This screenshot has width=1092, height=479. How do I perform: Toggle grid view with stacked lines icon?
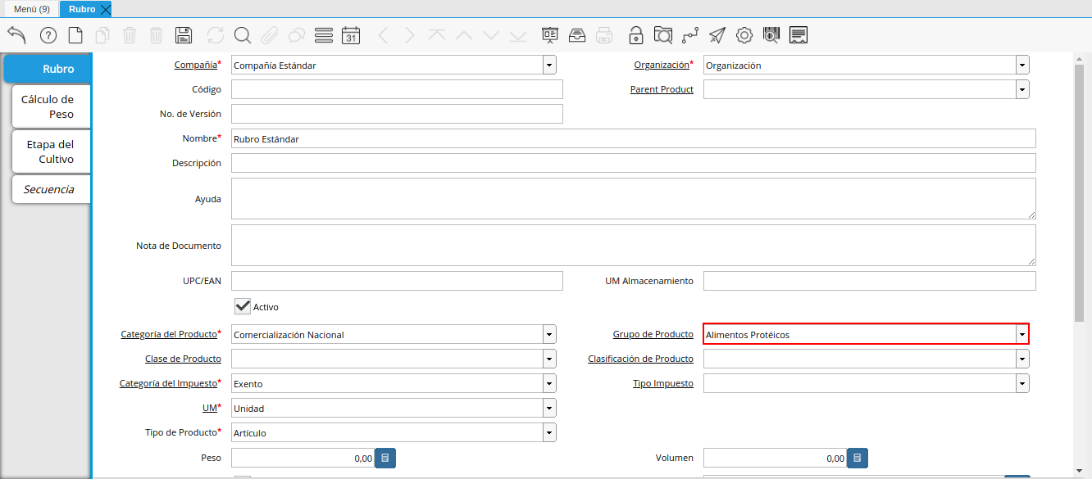click(324, 35)
